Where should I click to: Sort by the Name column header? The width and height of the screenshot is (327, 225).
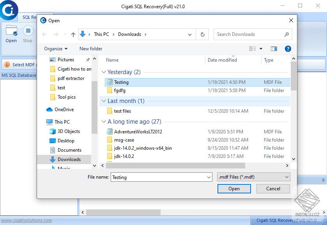pos(112,60)
